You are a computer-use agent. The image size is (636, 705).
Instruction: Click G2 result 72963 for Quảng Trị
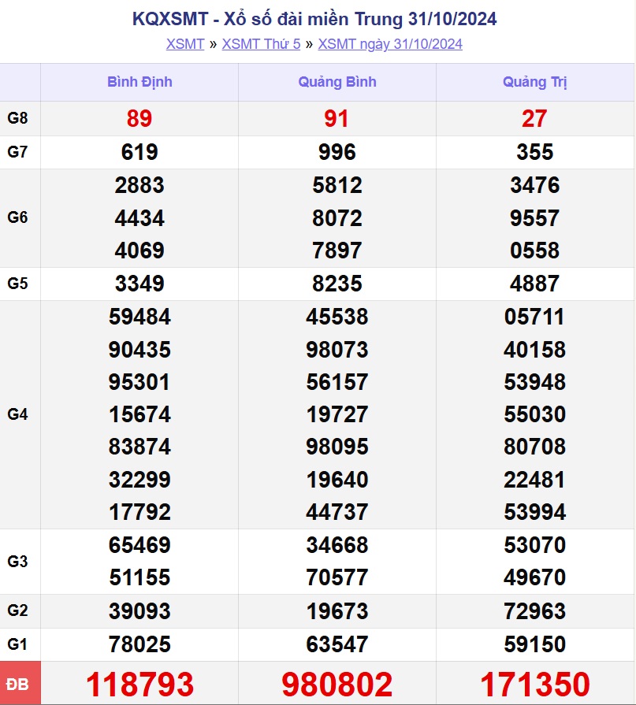click(x=535, y=611)
